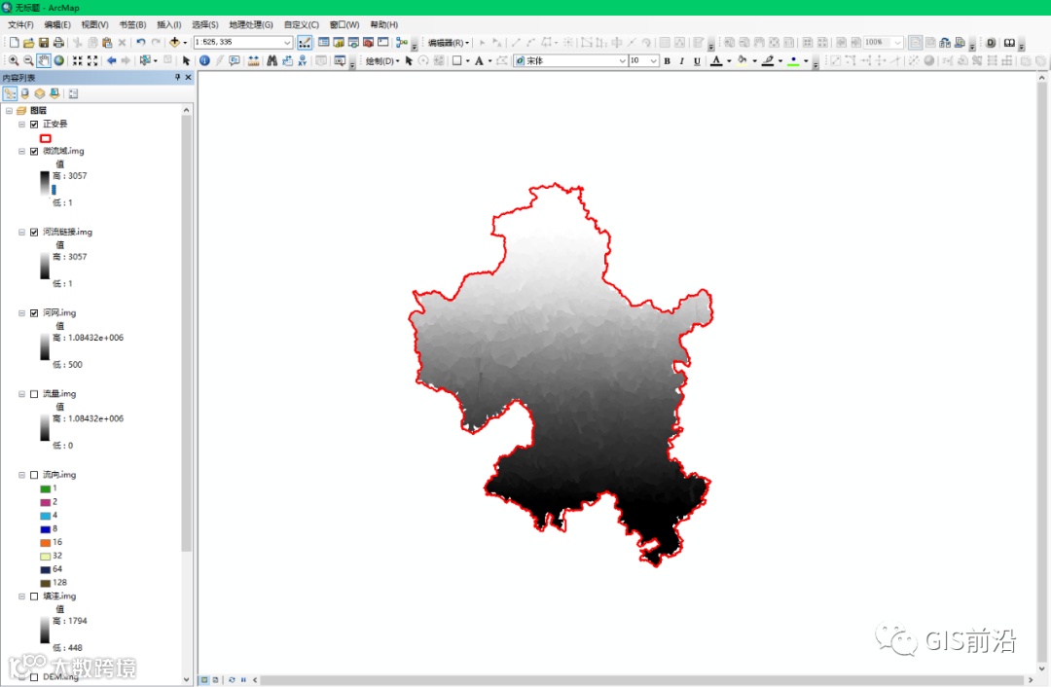The image size is (1051, 687).
Task: Click the Fixed Zoom In arrows icon
Action: [78, 60]
